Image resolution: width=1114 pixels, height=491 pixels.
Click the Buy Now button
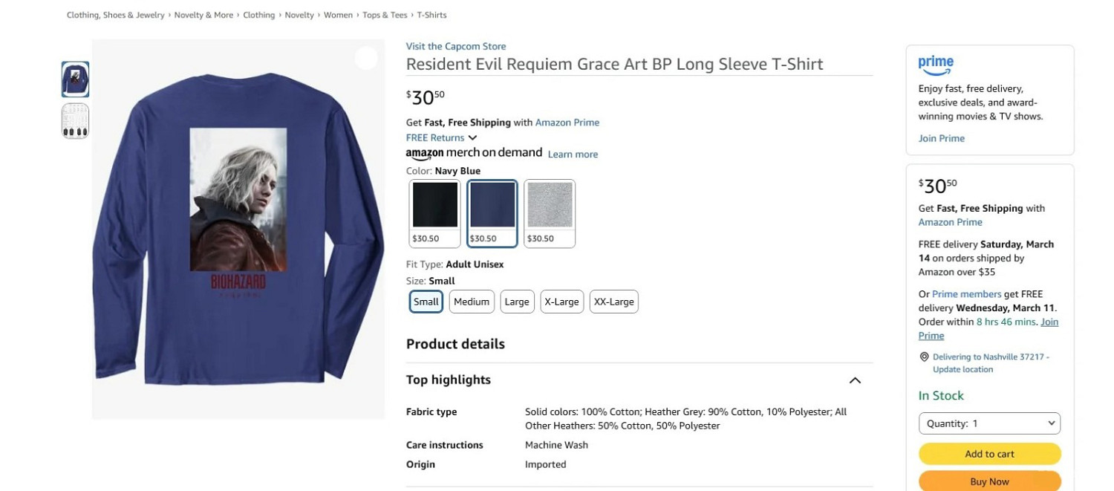[x=989, y=481]
